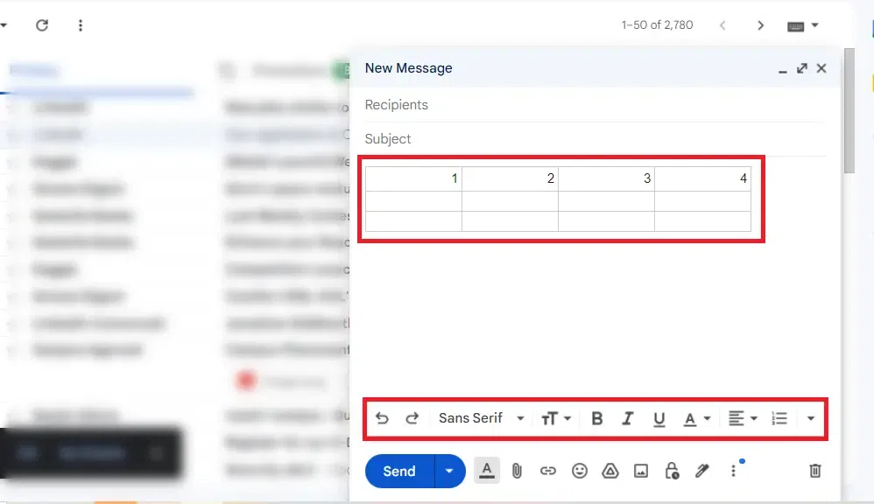The image size is (874, 504).
Task: Open the Sans Serif font dropdown
Action: pyautogui.click(x=481, y=418)
